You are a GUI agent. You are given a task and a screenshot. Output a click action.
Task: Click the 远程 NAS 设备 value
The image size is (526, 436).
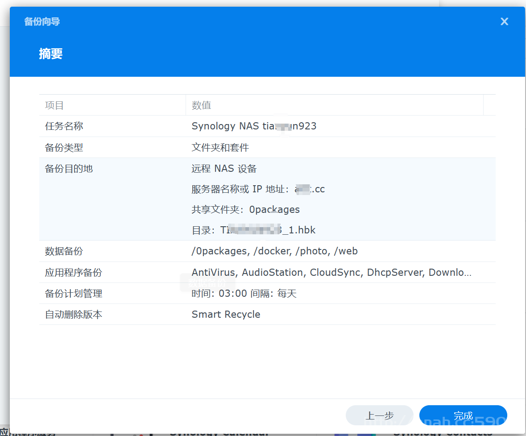pos(224,169)
